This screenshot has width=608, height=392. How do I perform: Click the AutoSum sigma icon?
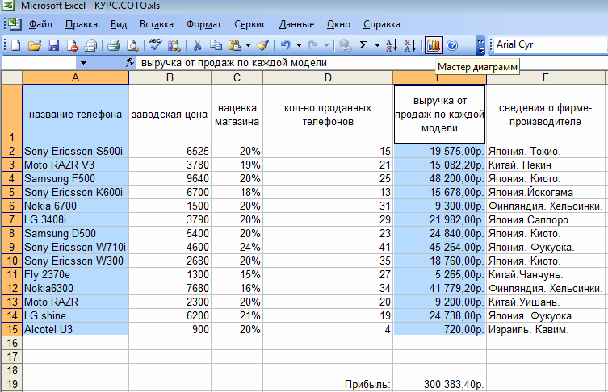pyautogui.click(x=364, y=45)
